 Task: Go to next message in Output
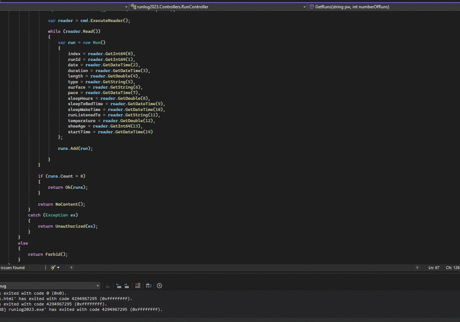point(127,286)
